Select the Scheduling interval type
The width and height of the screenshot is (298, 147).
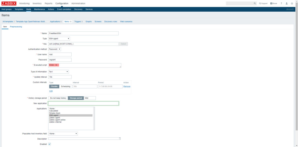tap(65, 86)
